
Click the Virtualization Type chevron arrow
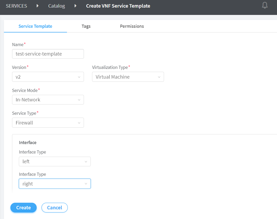(159, 77)
